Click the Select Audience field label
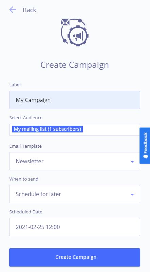 pos(26,118)
